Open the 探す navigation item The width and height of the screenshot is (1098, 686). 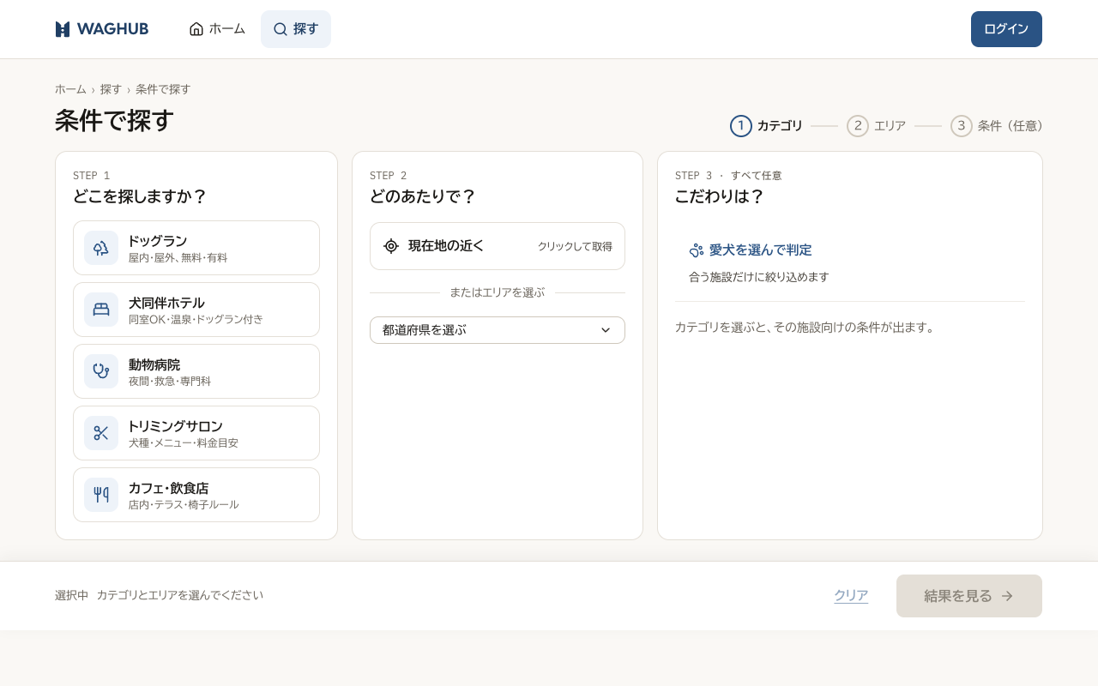[x=296, y=29]
